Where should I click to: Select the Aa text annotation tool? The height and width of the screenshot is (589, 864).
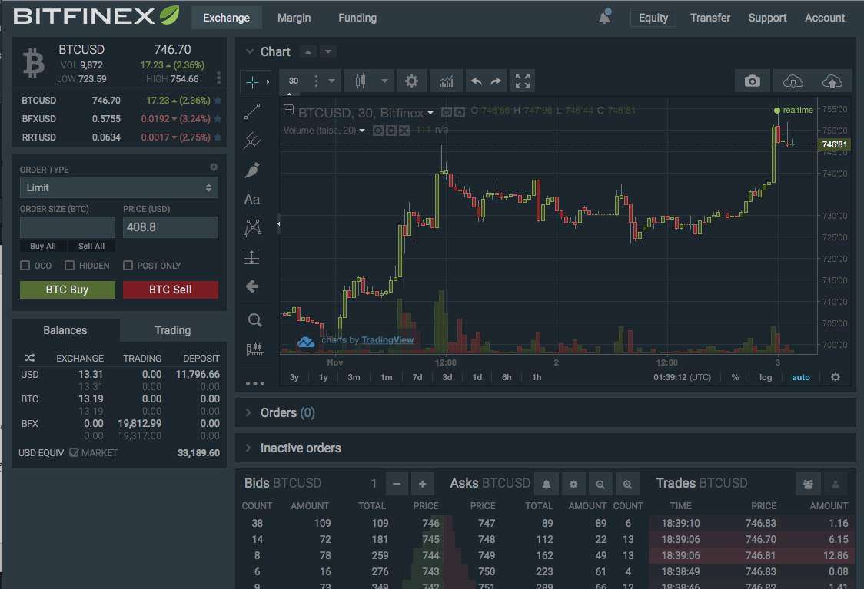pos(252,199)
